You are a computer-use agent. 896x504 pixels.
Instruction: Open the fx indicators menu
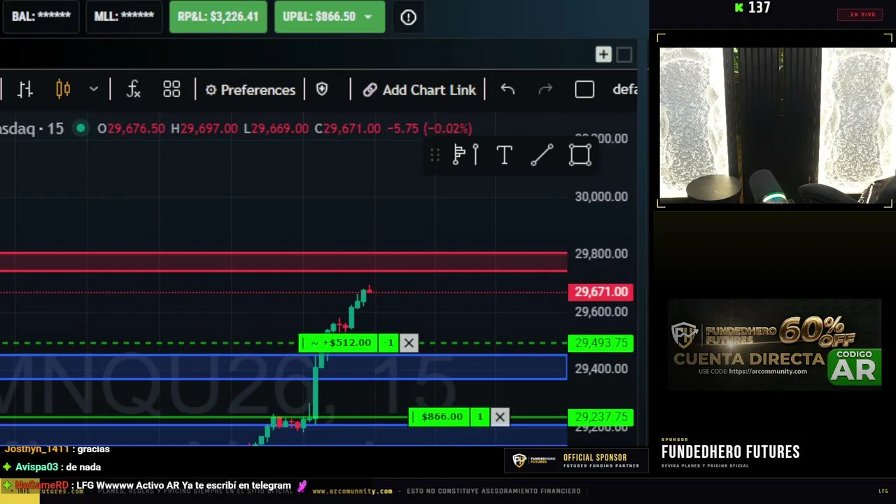click(133, 90)
